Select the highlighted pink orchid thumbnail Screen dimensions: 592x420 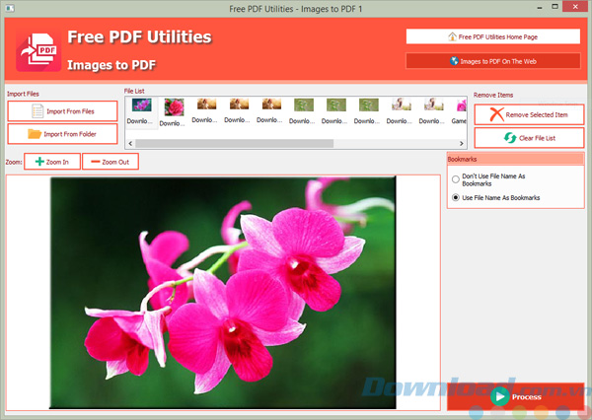click(x=174, y=107)
